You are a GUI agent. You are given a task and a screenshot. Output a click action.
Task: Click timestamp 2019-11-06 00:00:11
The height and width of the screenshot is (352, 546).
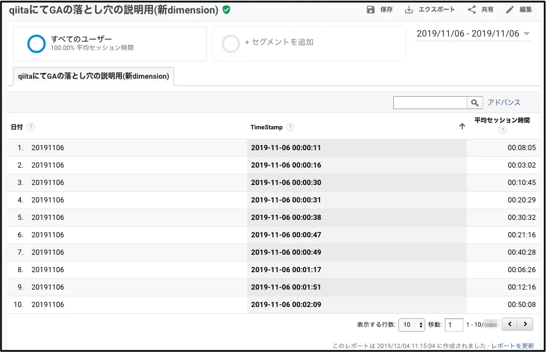286,148
